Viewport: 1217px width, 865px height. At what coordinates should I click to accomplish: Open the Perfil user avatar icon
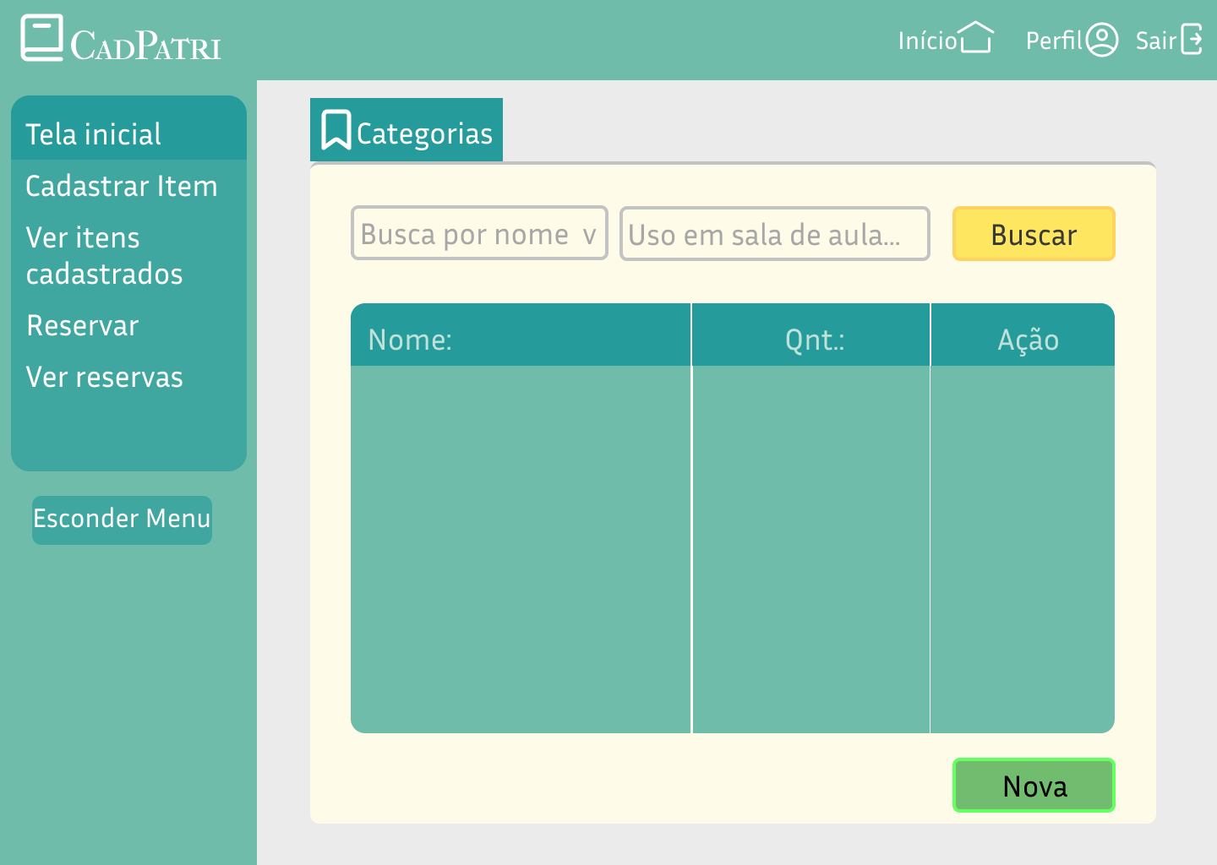(x=1101, y=40)
